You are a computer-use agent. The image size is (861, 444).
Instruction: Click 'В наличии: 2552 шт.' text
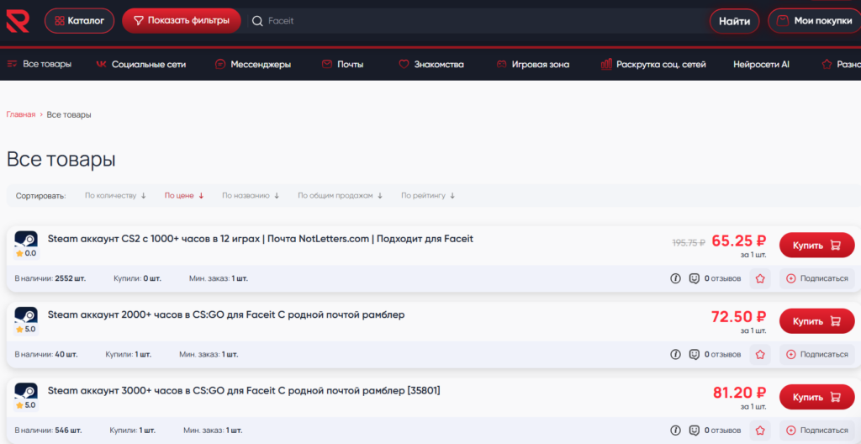[50, 278]
